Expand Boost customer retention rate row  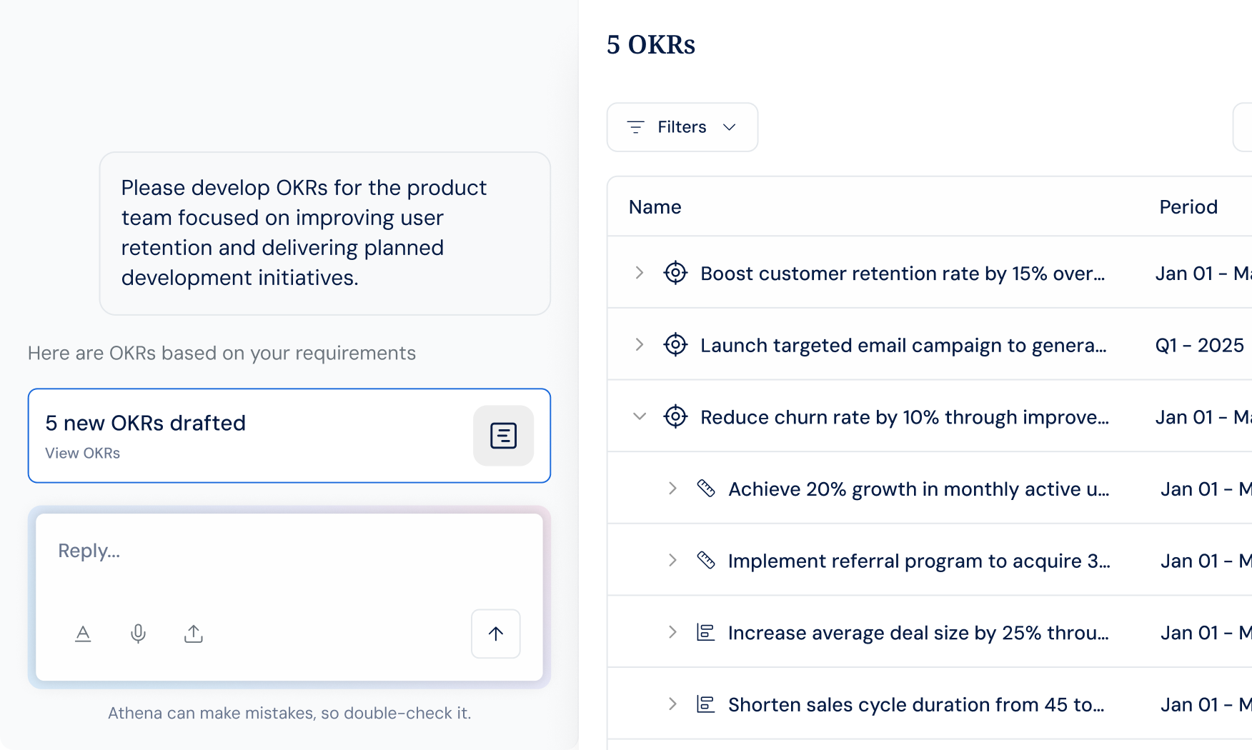coord(640,273)
